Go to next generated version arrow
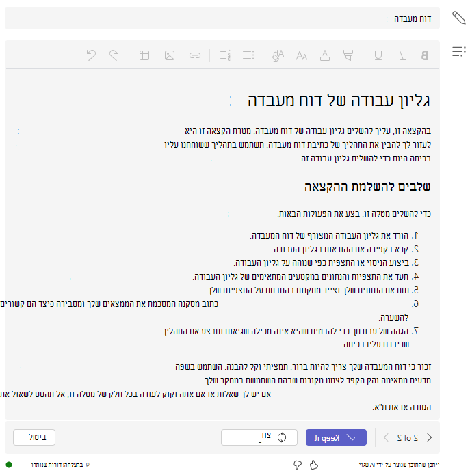This screenshot has height=475, width=470. tap(429, 437)
